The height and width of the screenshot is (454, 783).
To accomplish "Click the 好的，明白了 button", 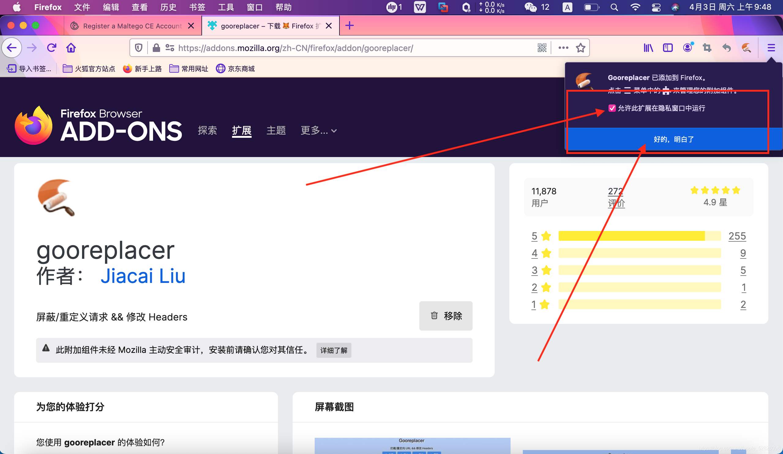I will [x=673, y=139].
